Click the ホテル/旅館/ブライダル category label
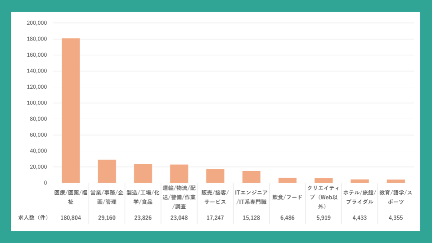Viewport: 432px width, 243px height. [x=360, y=197]
